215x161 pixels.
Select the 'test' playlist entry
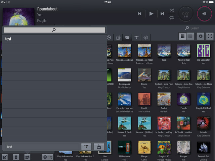point(54,39)
